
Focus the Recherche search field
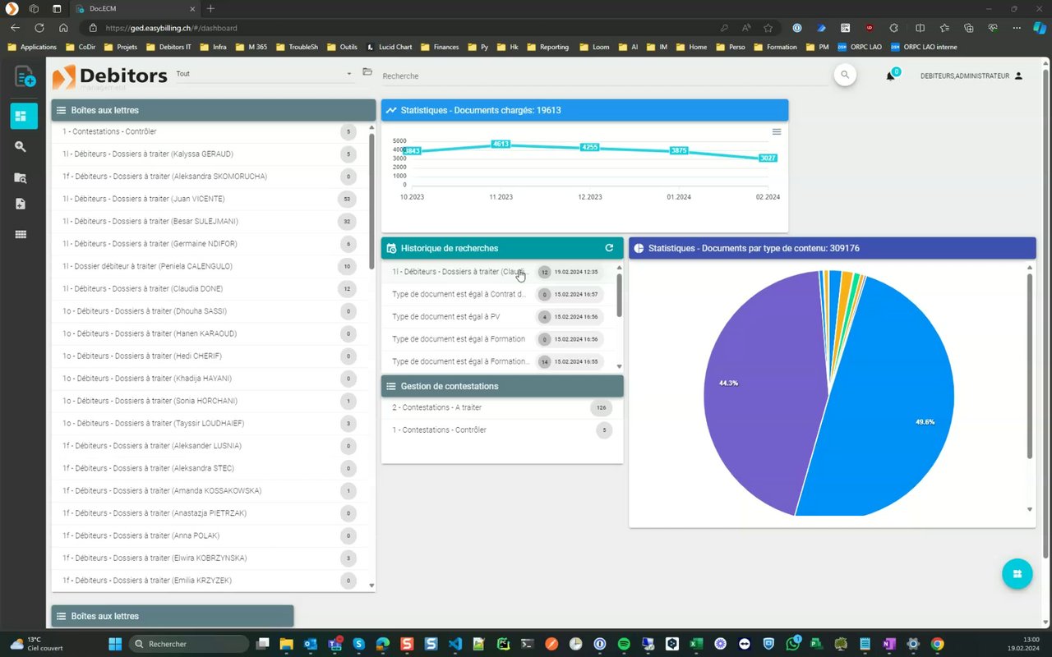[x=604, y=76]
